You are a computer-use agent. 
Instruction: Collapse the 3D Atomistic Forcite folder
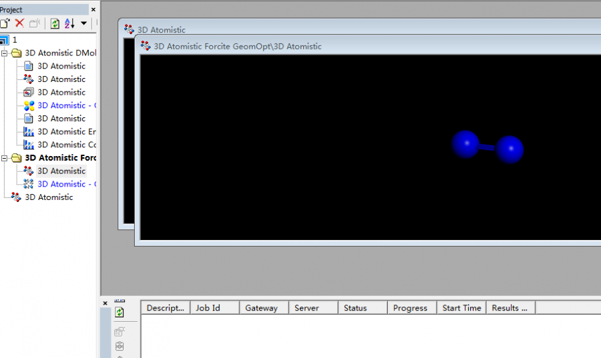5,158
